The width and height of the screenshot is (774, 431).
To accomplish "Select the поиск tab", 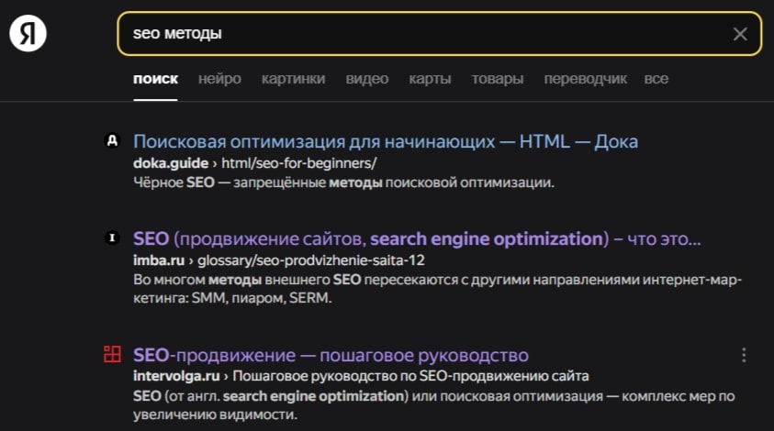I will click(155, 79).
